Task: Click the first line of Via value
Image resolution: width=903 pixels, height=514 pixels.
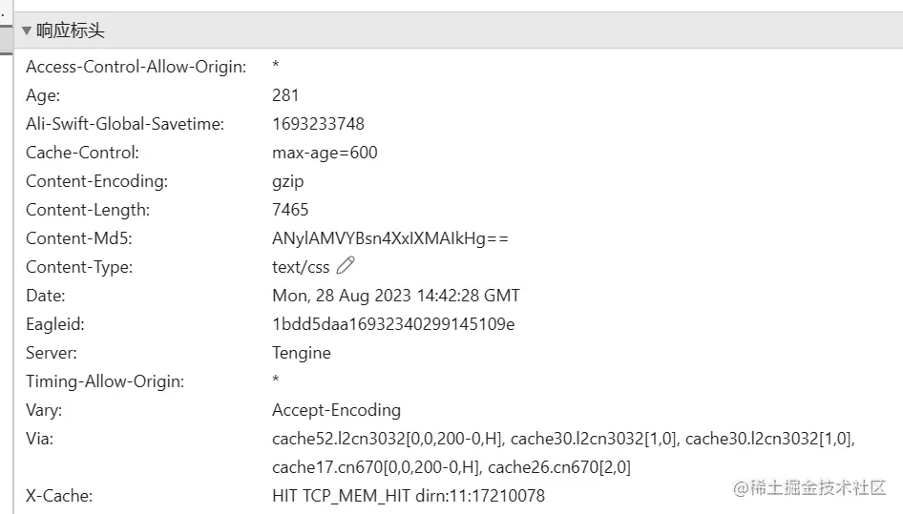Action: 563,439
